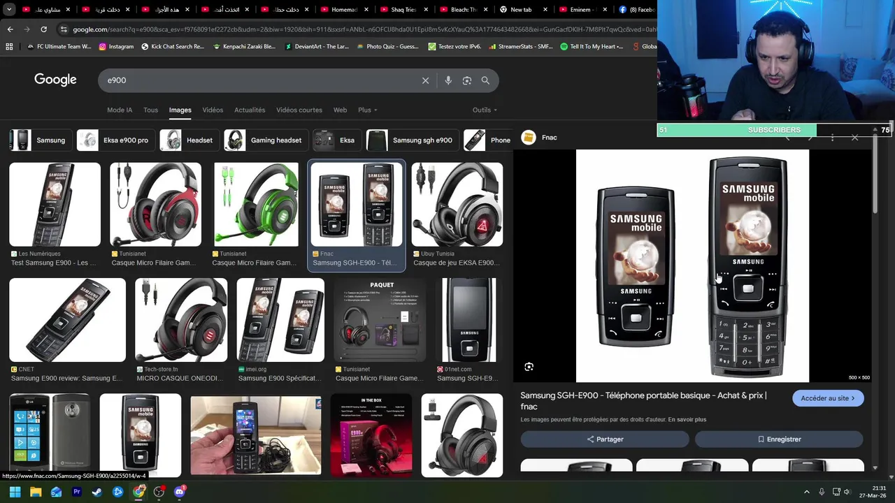Open the Vidéos courtes tab
This screenshot has height=503, width=895.
[x=299, y=110]
